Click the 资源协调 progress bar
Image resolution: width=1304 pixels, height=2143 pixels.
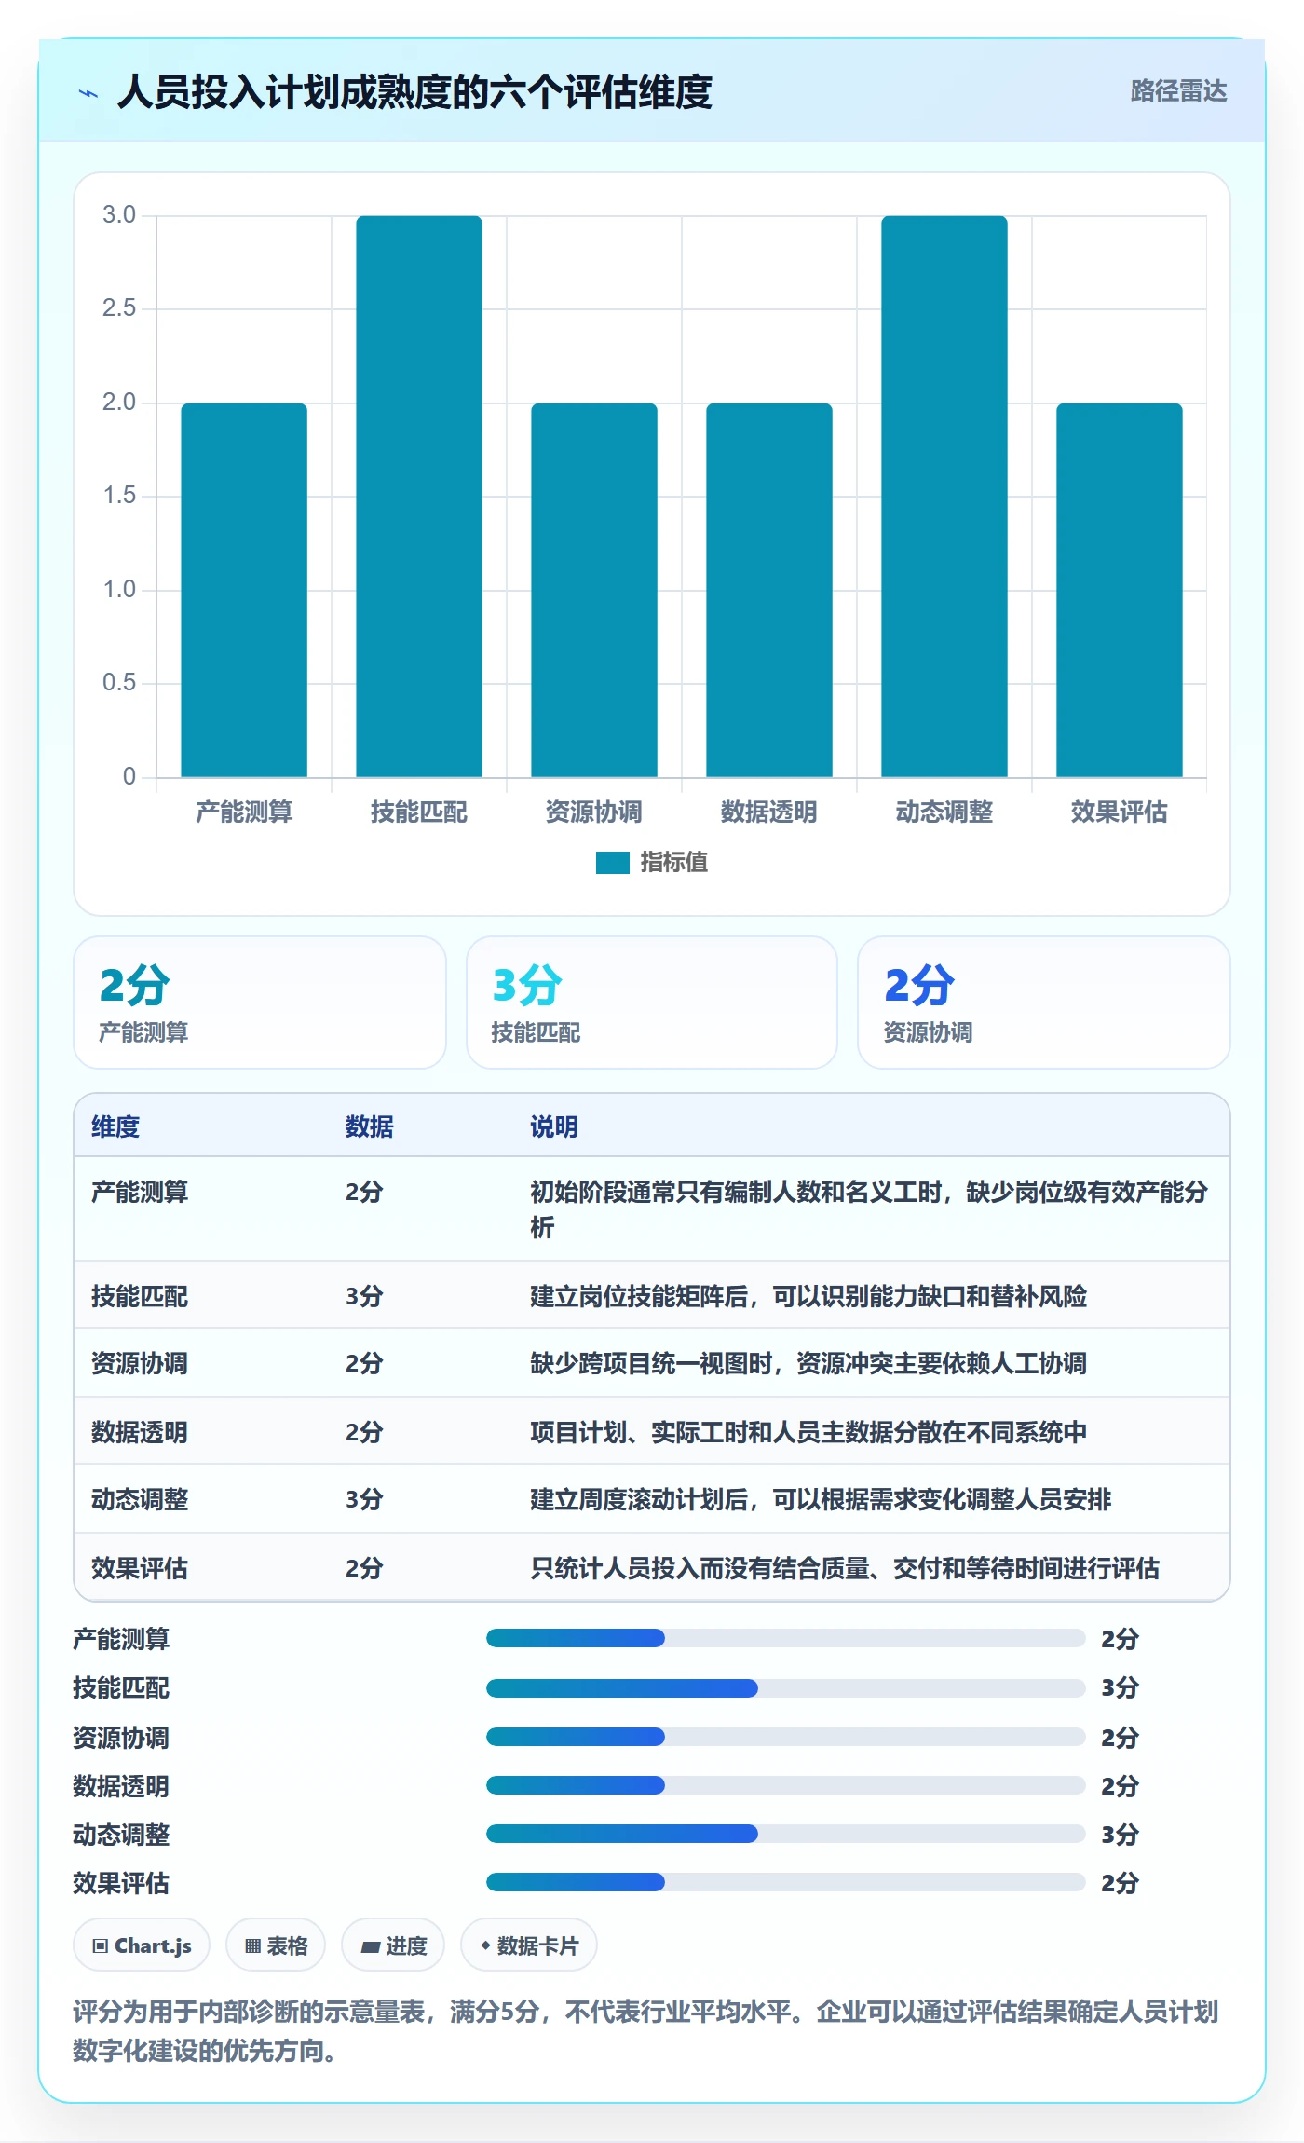pyautogui.click(x=785, y=1737)
